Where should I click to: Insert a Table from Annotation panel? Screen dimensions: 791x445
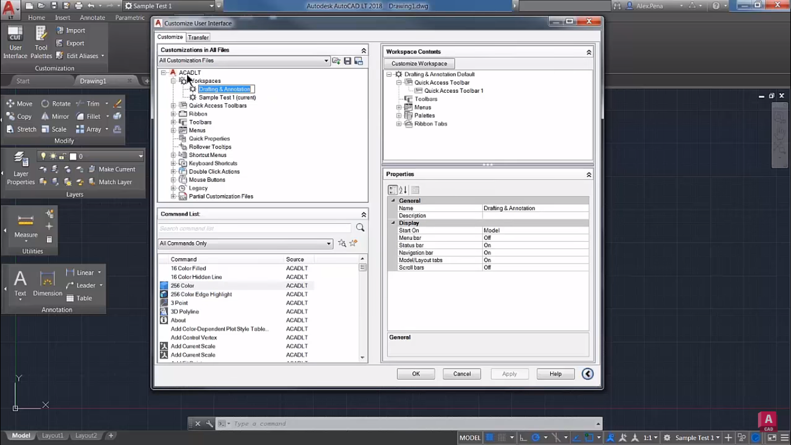click(79, 298)
